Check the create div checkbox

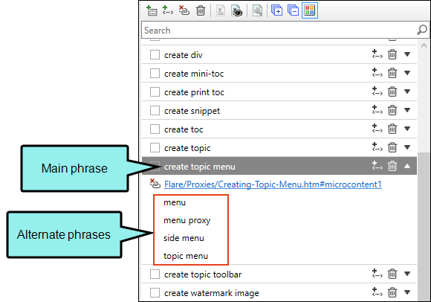pos(155,55)
